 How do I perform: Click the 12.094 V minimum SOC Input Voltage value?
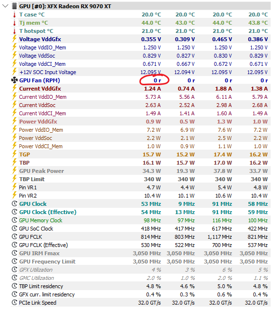(184, 72)
